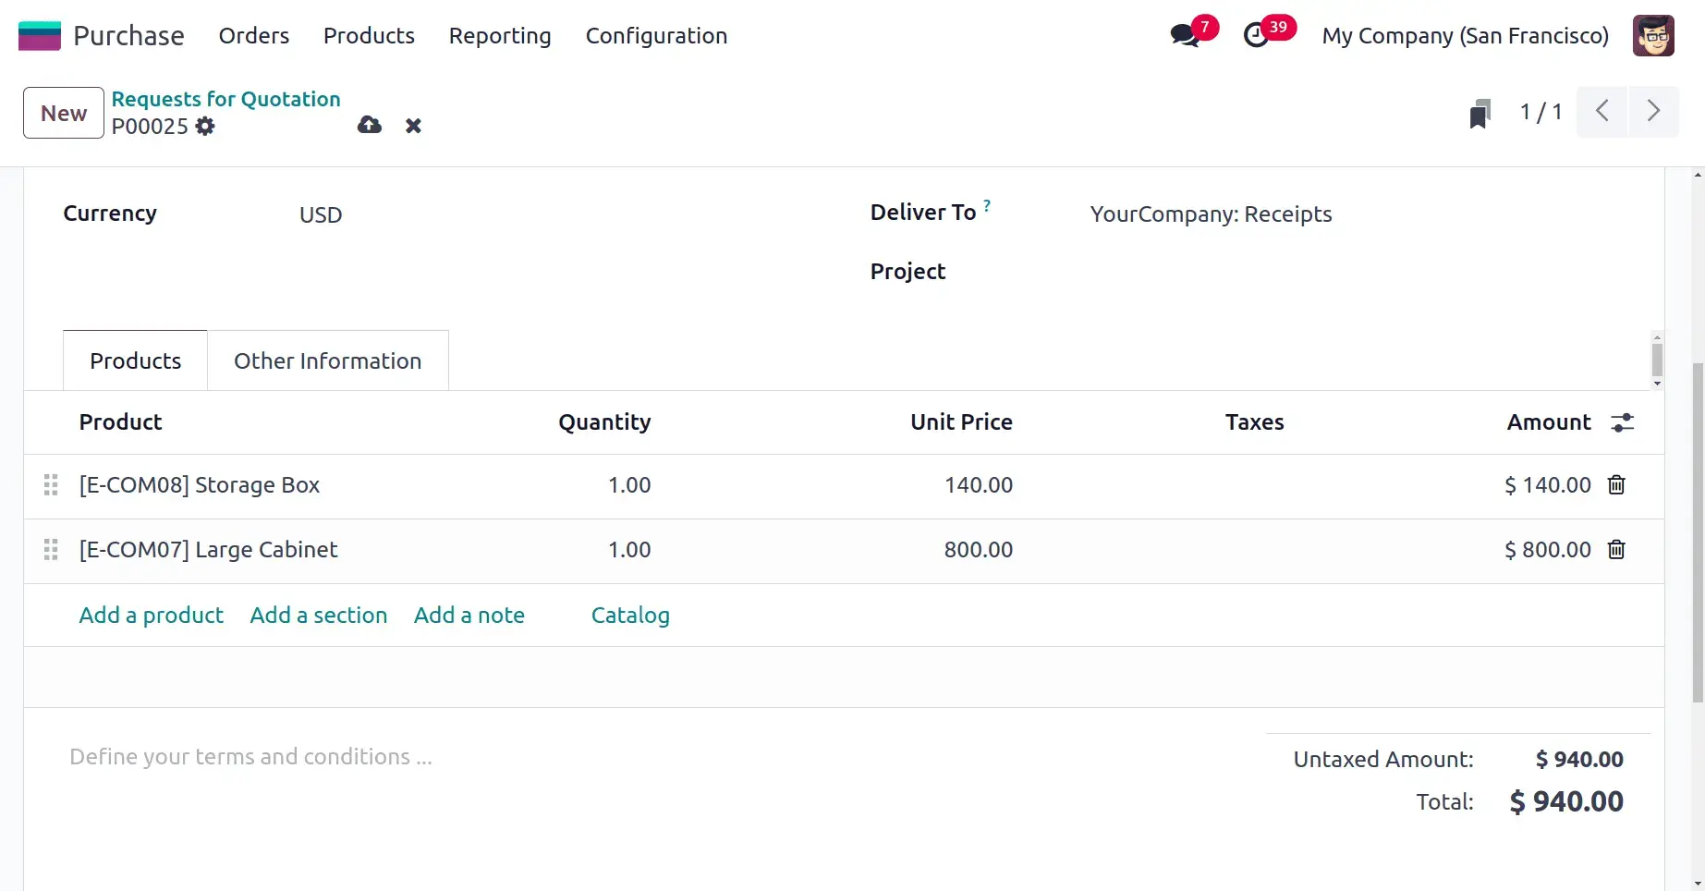Open company switcher My Company (San Francisco)
Image resolution: width=1705 pixels, height=891 pixels.
click(1465, 36)
